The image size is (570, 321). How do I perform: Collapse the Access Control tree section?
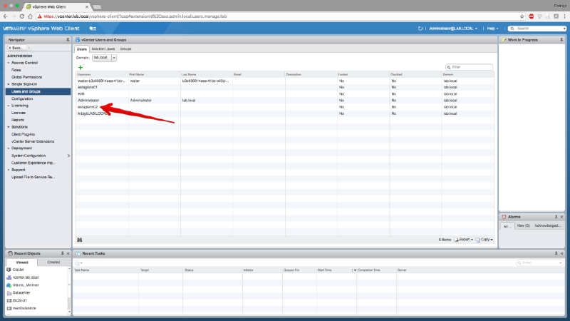click(9, 63)
